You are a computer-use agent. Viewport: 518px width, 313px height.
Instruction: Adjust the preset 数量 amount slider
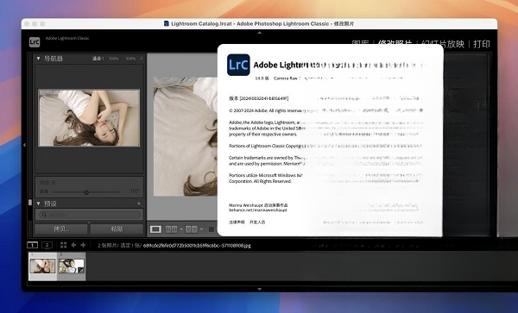pos(86,192)
